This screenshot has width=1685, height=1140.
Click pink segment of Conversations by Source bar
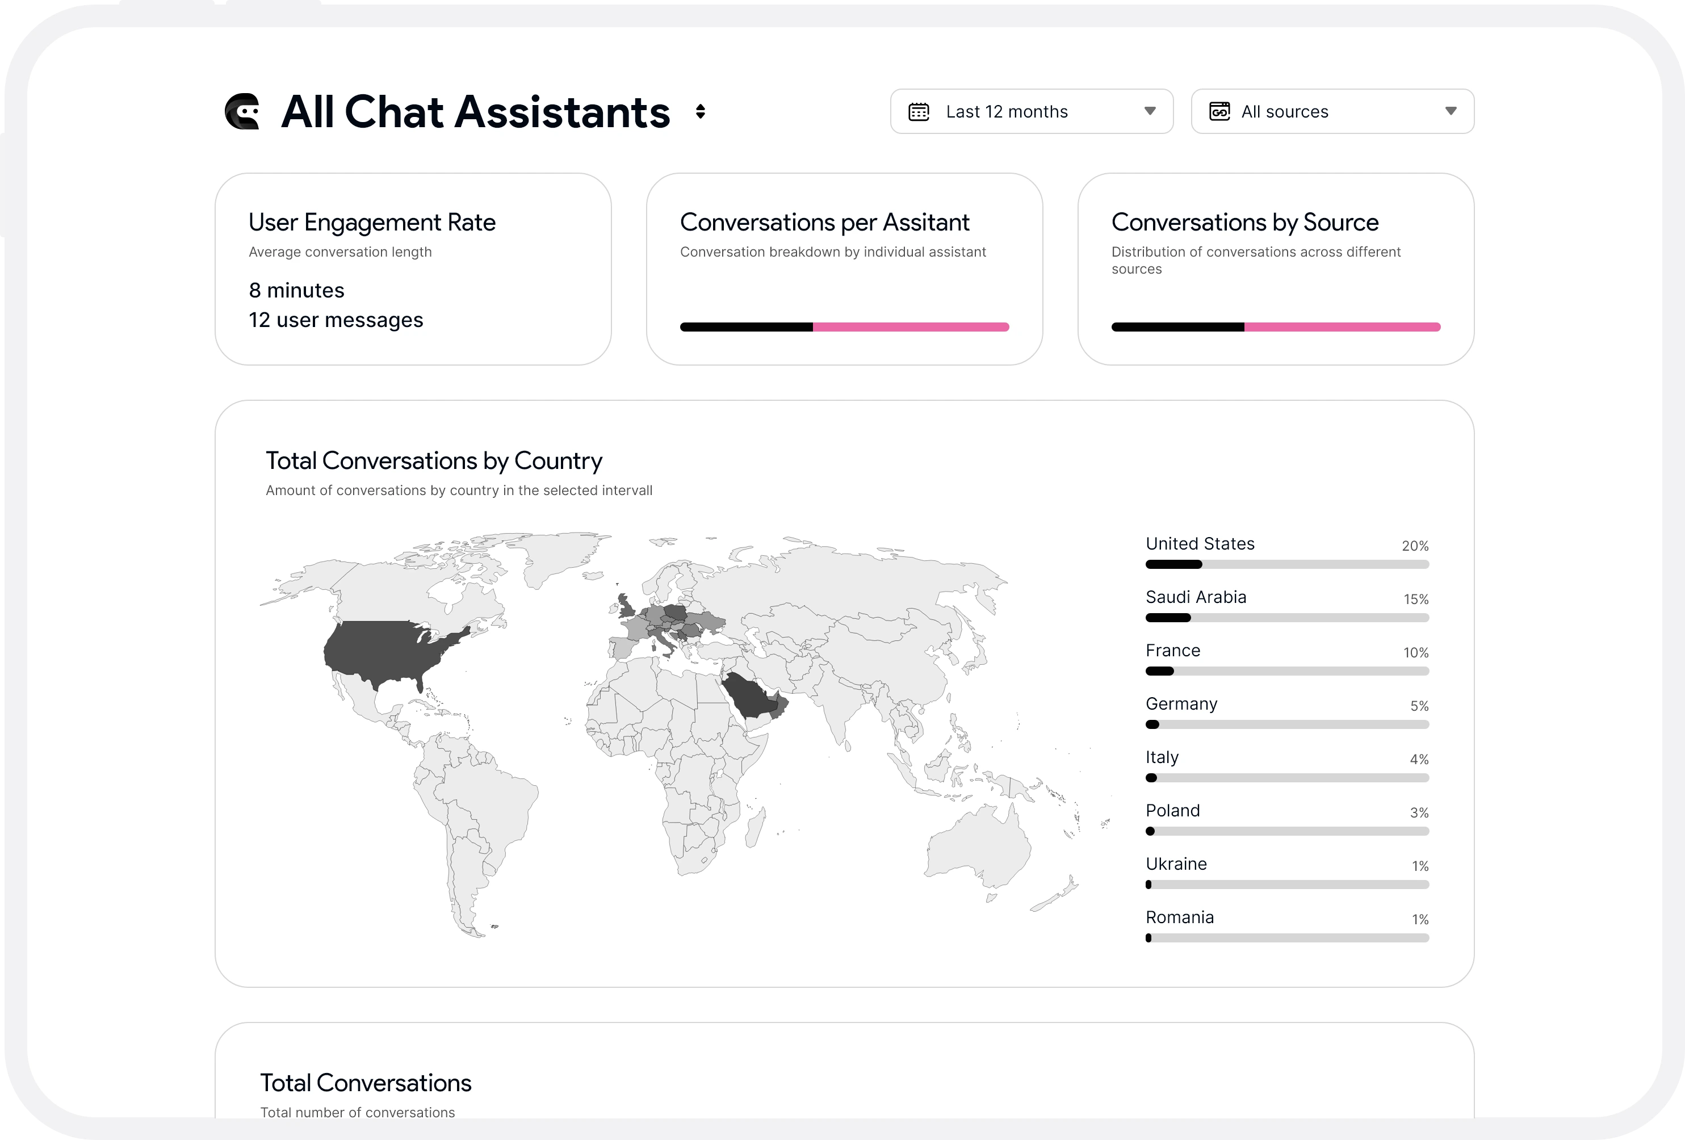pos(1342,327)
